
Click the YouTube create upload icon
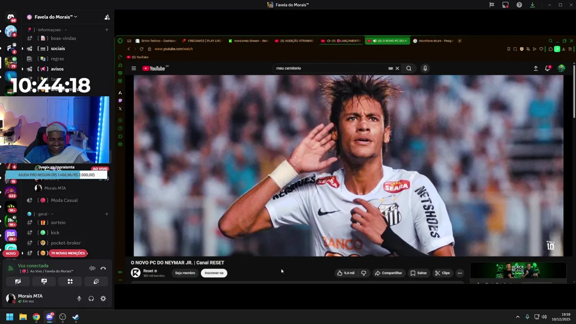[536, 68]
